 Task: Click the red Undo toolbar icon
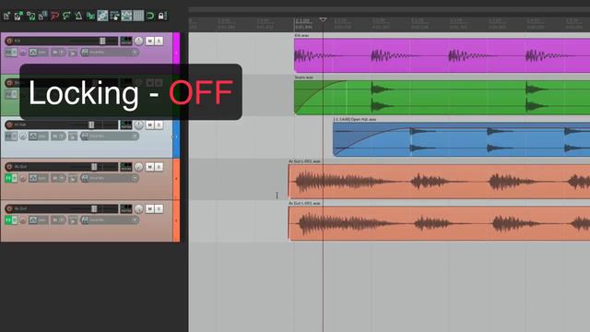click(54, 16)
